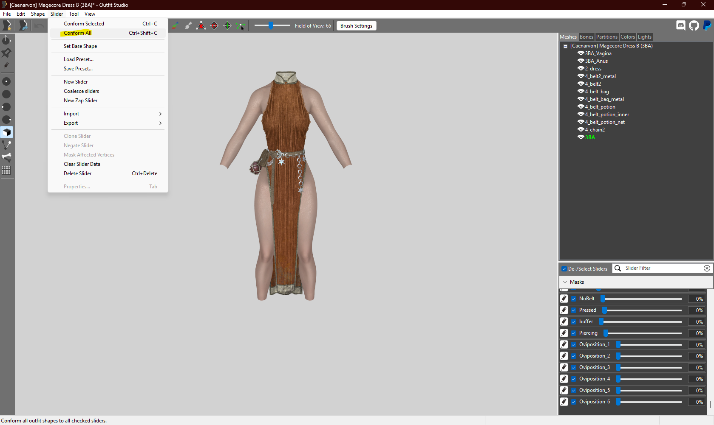The width and height of the screenshot is (714, 425).
Task: Uncheck the Oviposition_4 slider checkbox
Action: click(x=574, y=379)
